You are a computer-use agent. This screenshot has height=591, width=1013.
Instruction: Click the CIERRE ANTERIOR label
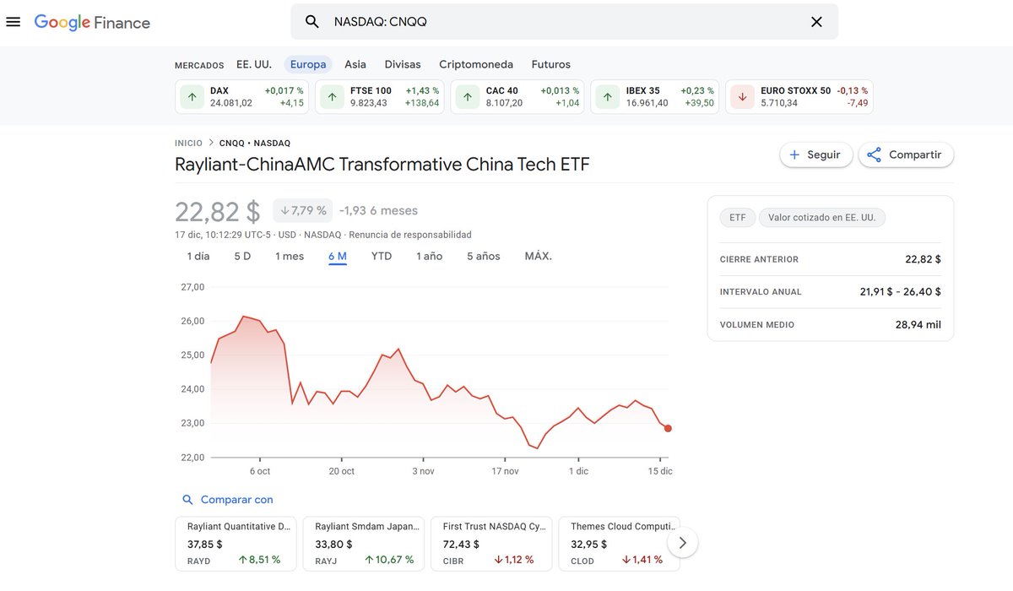759,259
